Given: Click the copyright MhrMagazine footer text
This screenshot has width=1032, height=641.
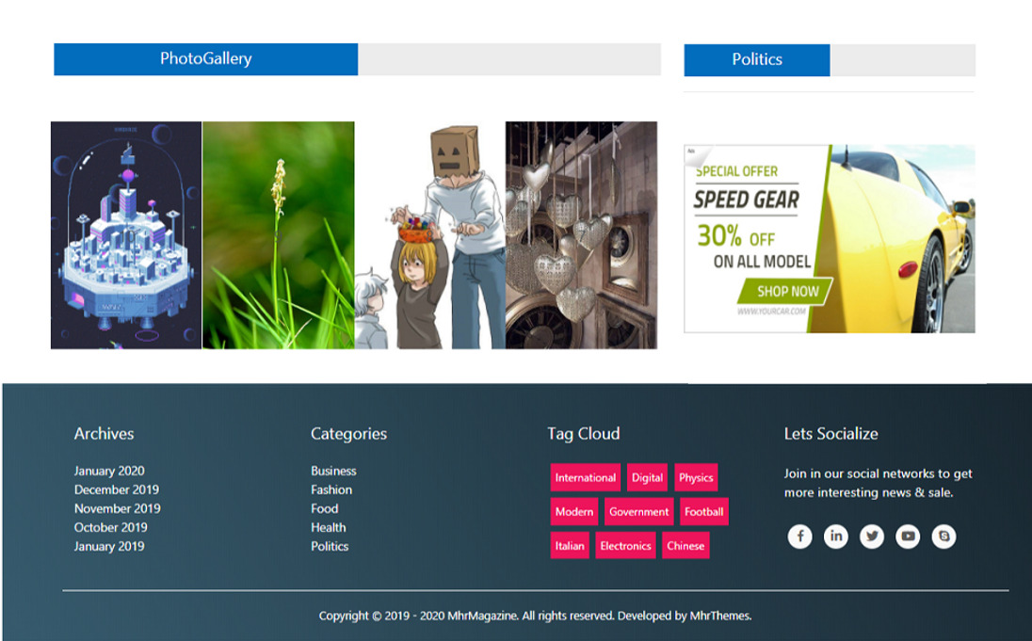Looking at the screenshot, I should click(x=535, y=616).
